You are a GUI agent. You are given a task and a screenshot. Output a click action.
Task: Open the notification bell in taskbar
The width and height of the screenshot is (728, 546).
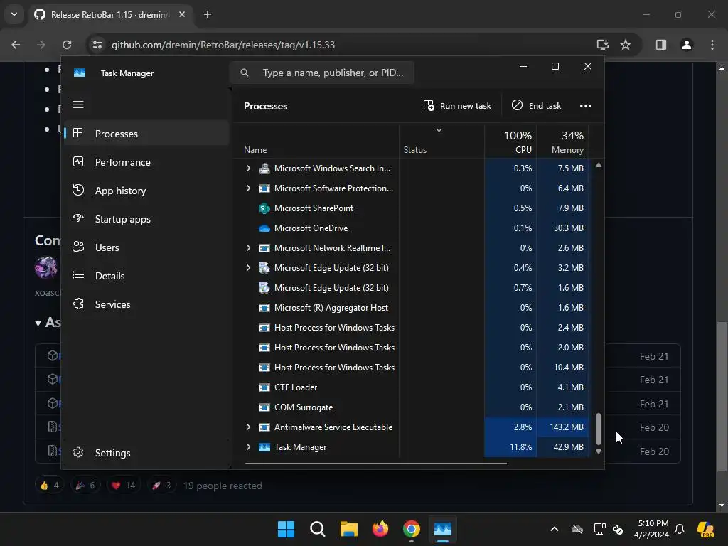(679, 529)
